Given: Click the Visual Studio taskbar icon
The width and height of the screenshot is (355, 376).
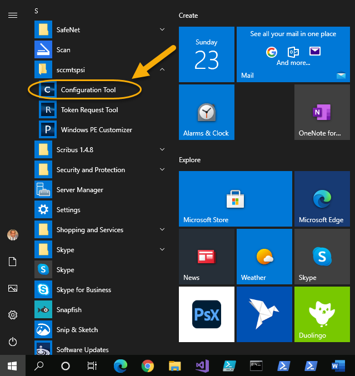Looking at the screenshot, I should [202, 366].
